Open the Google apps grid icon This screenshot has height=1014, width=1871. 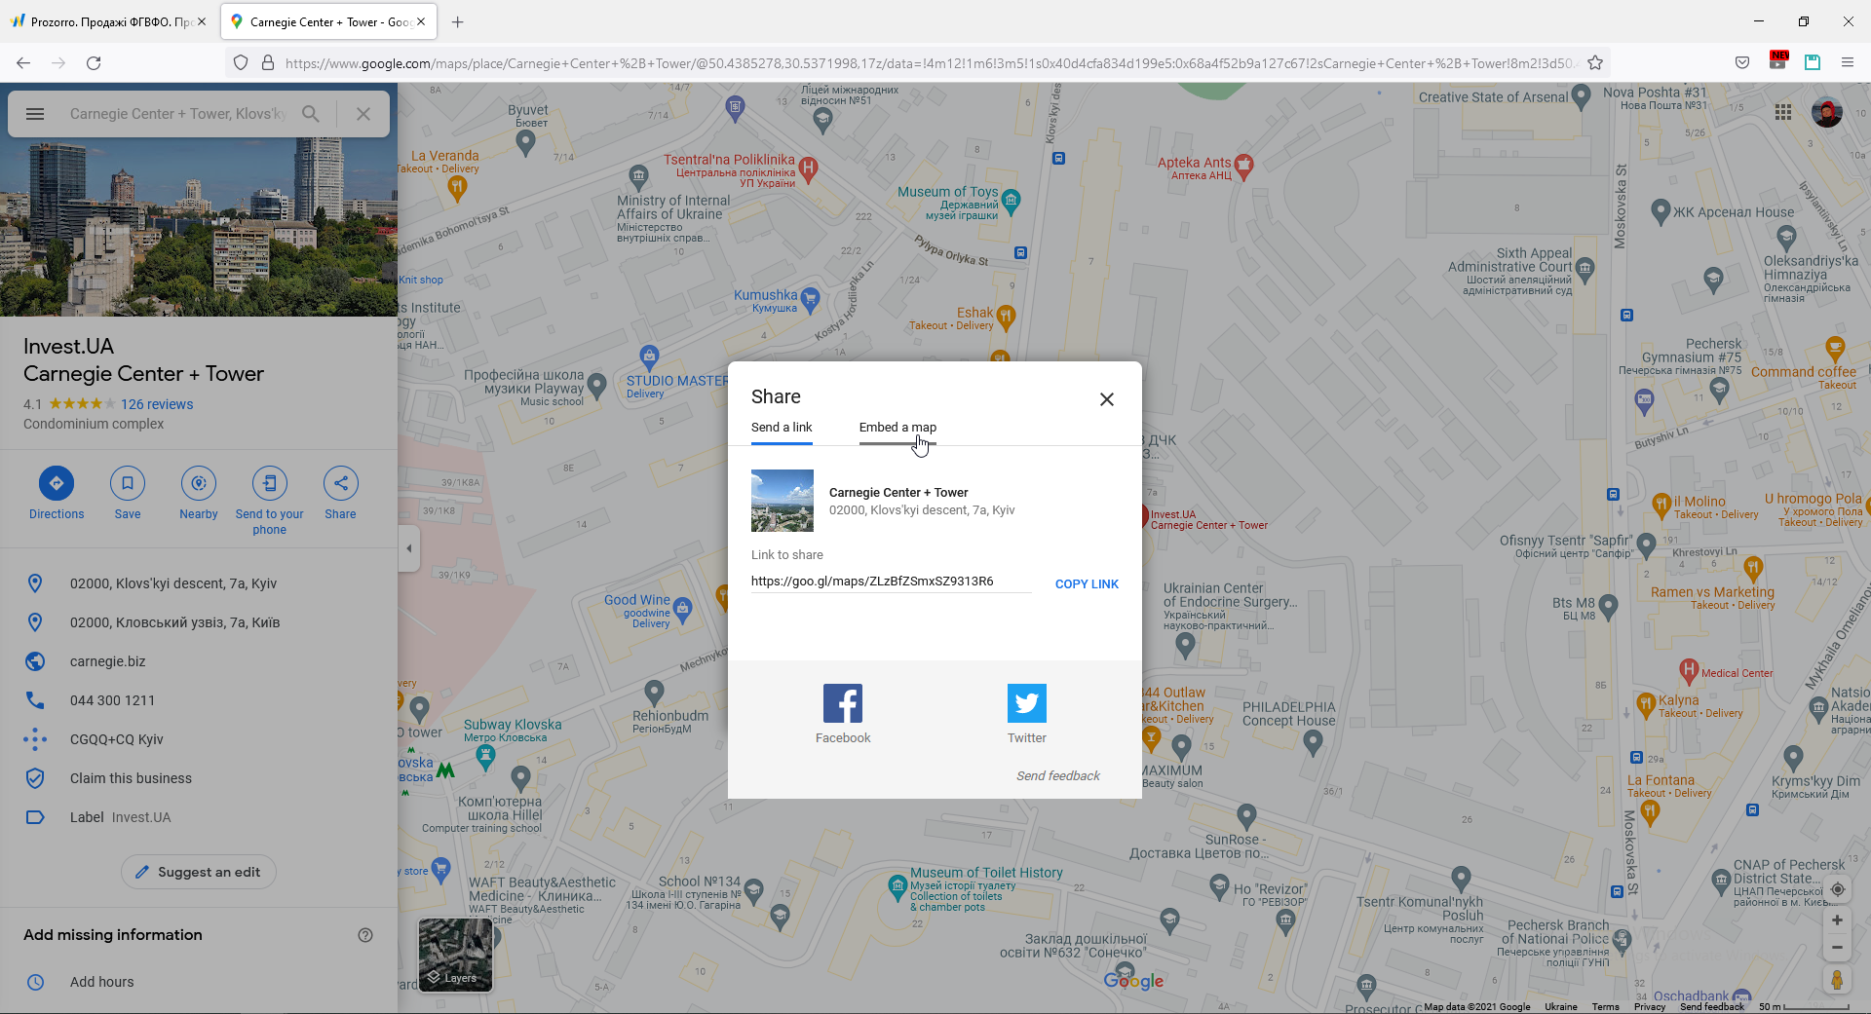(x=1783, y=112)
